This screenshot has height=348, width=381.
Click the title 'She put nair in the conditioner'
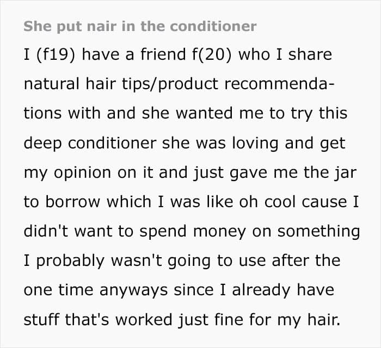click(x=140, y=26)
